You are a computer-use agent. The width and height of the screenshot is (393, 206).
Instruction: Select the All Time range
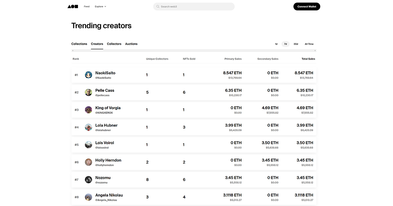309,44
